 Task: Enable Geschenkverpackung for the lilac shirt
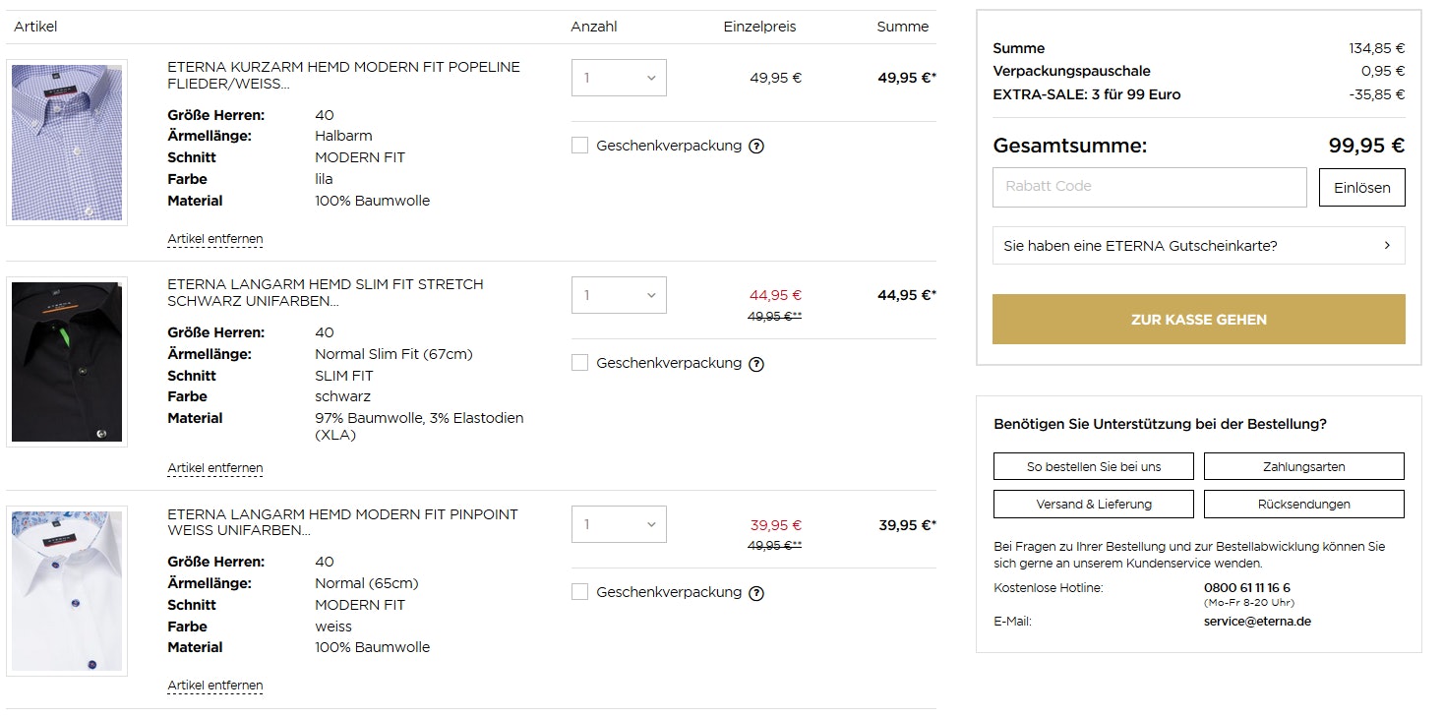580,146
